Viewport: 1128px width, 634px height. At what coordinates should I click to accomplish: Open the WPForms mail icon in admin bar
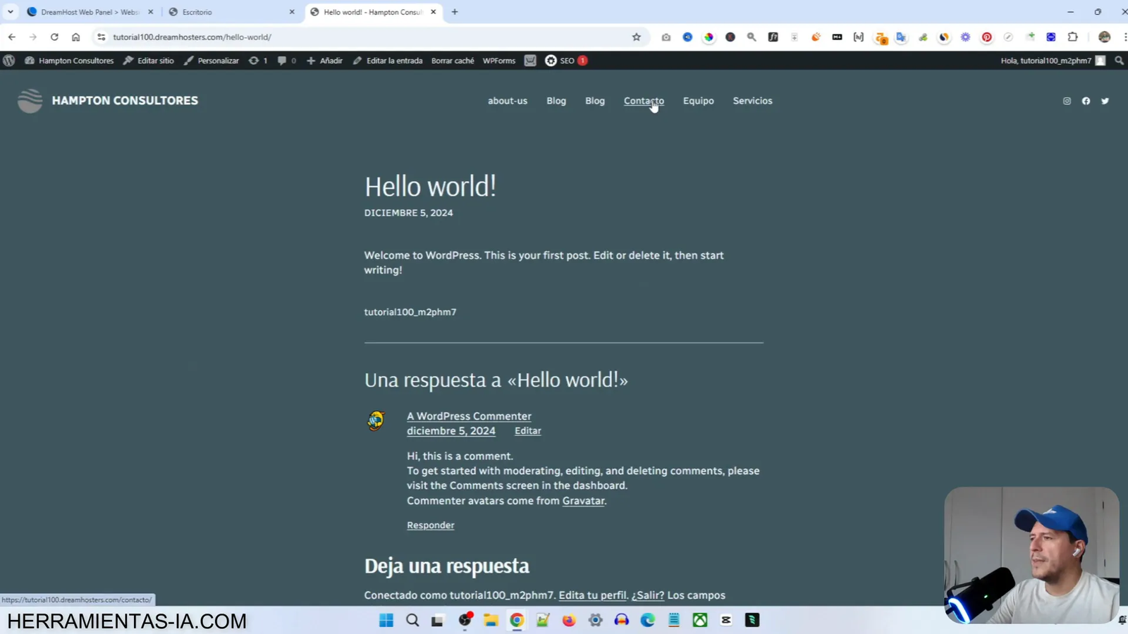pos(529,61)
